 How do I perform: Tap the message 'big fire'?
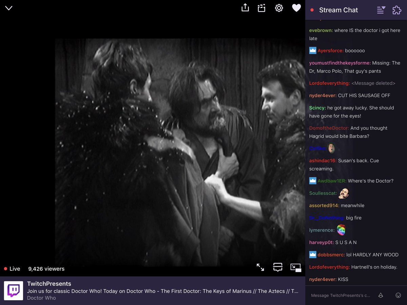pos(354,218)
